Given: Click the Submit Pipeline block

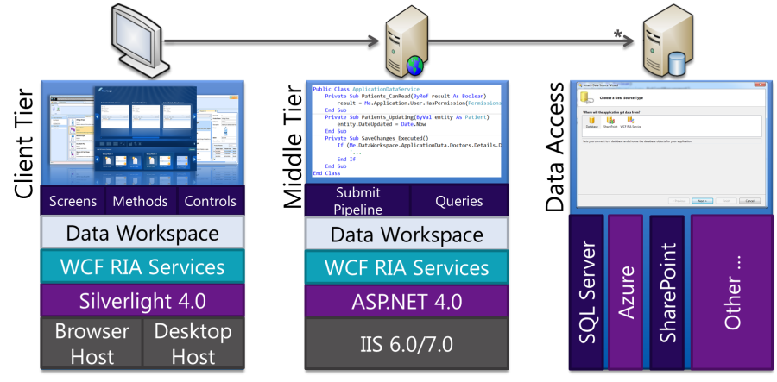Looking at the screenshot, I should click(357, 201).
